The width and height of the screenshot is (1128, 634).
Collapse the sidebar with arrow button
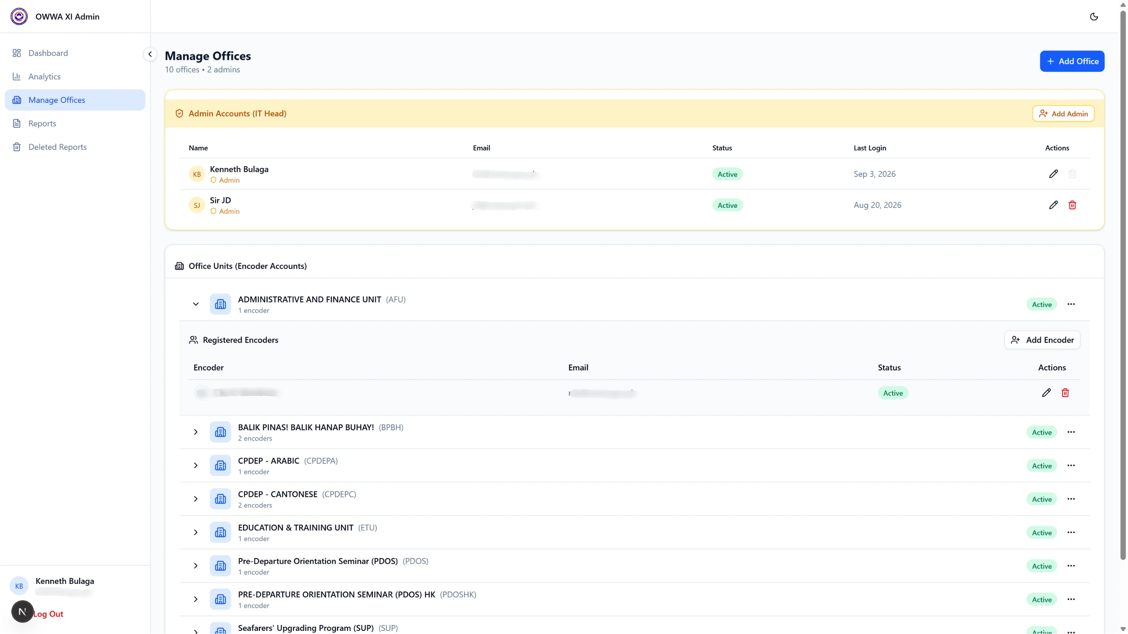pos(150,54)
